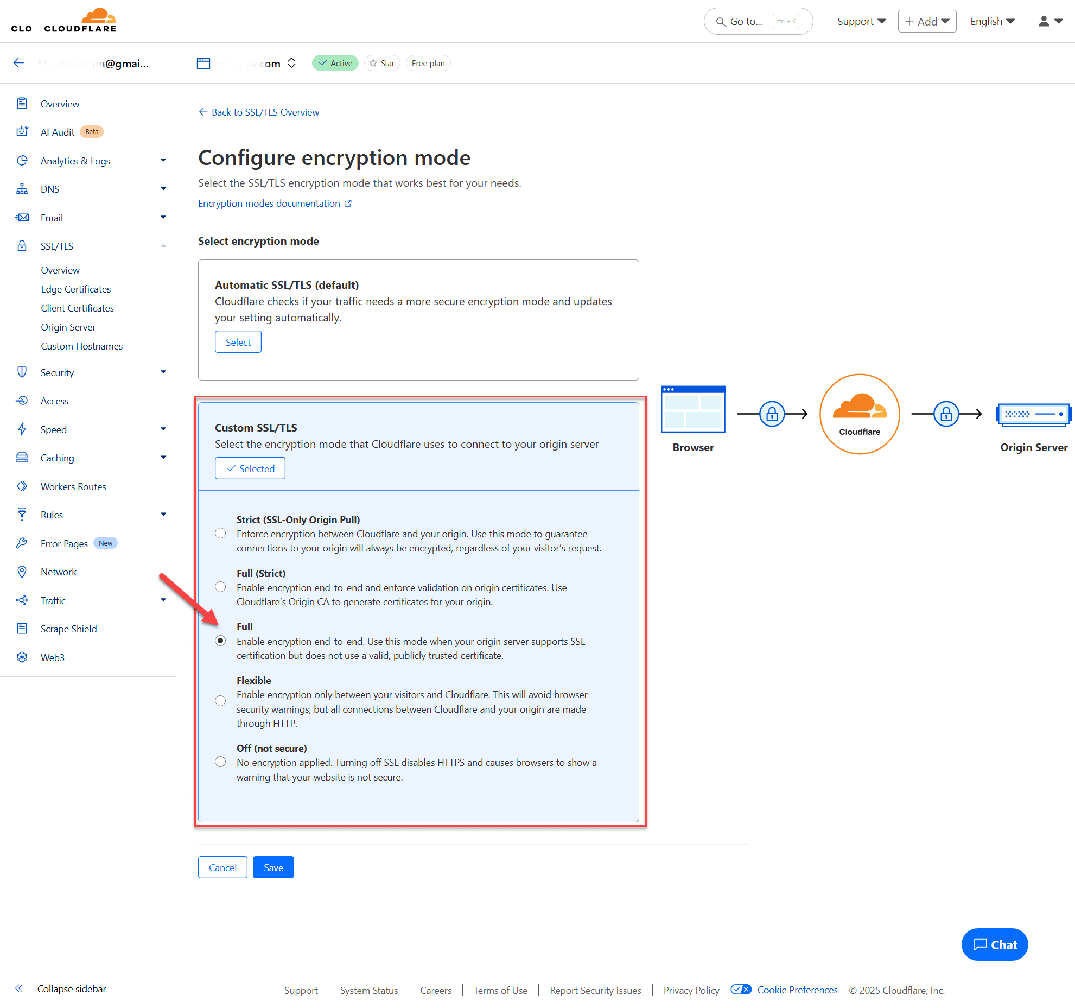Select Strict (SSL-Only Origin Pull) radio
Viewport: 1075px width, 1008px height.
220,533
